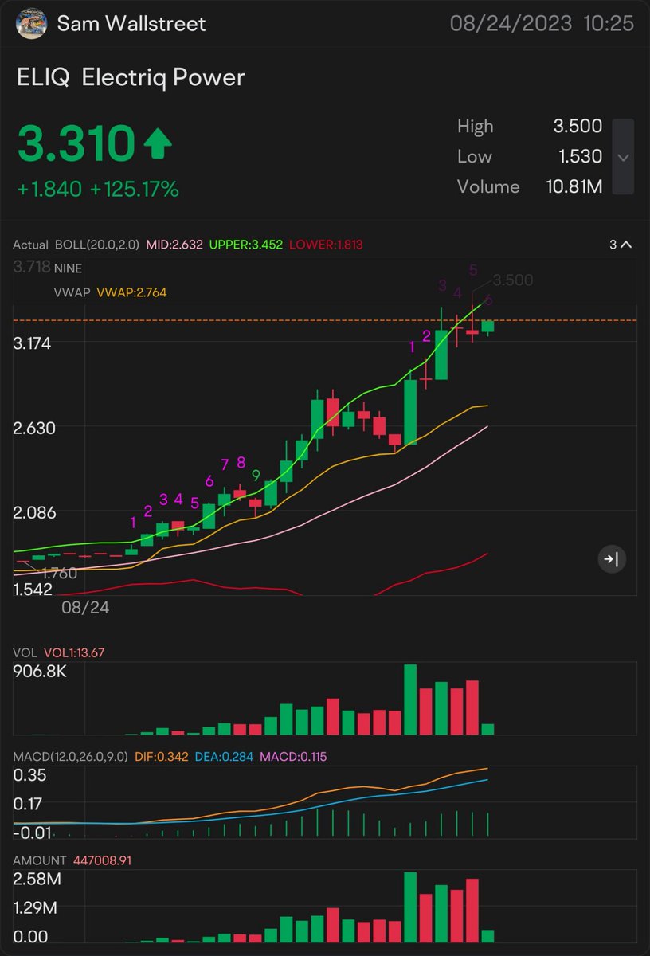Image resolution: width=650 pixels, height=956 pixels.
Task: Open the VOL indicator label
Action: [x=25, y=652]
